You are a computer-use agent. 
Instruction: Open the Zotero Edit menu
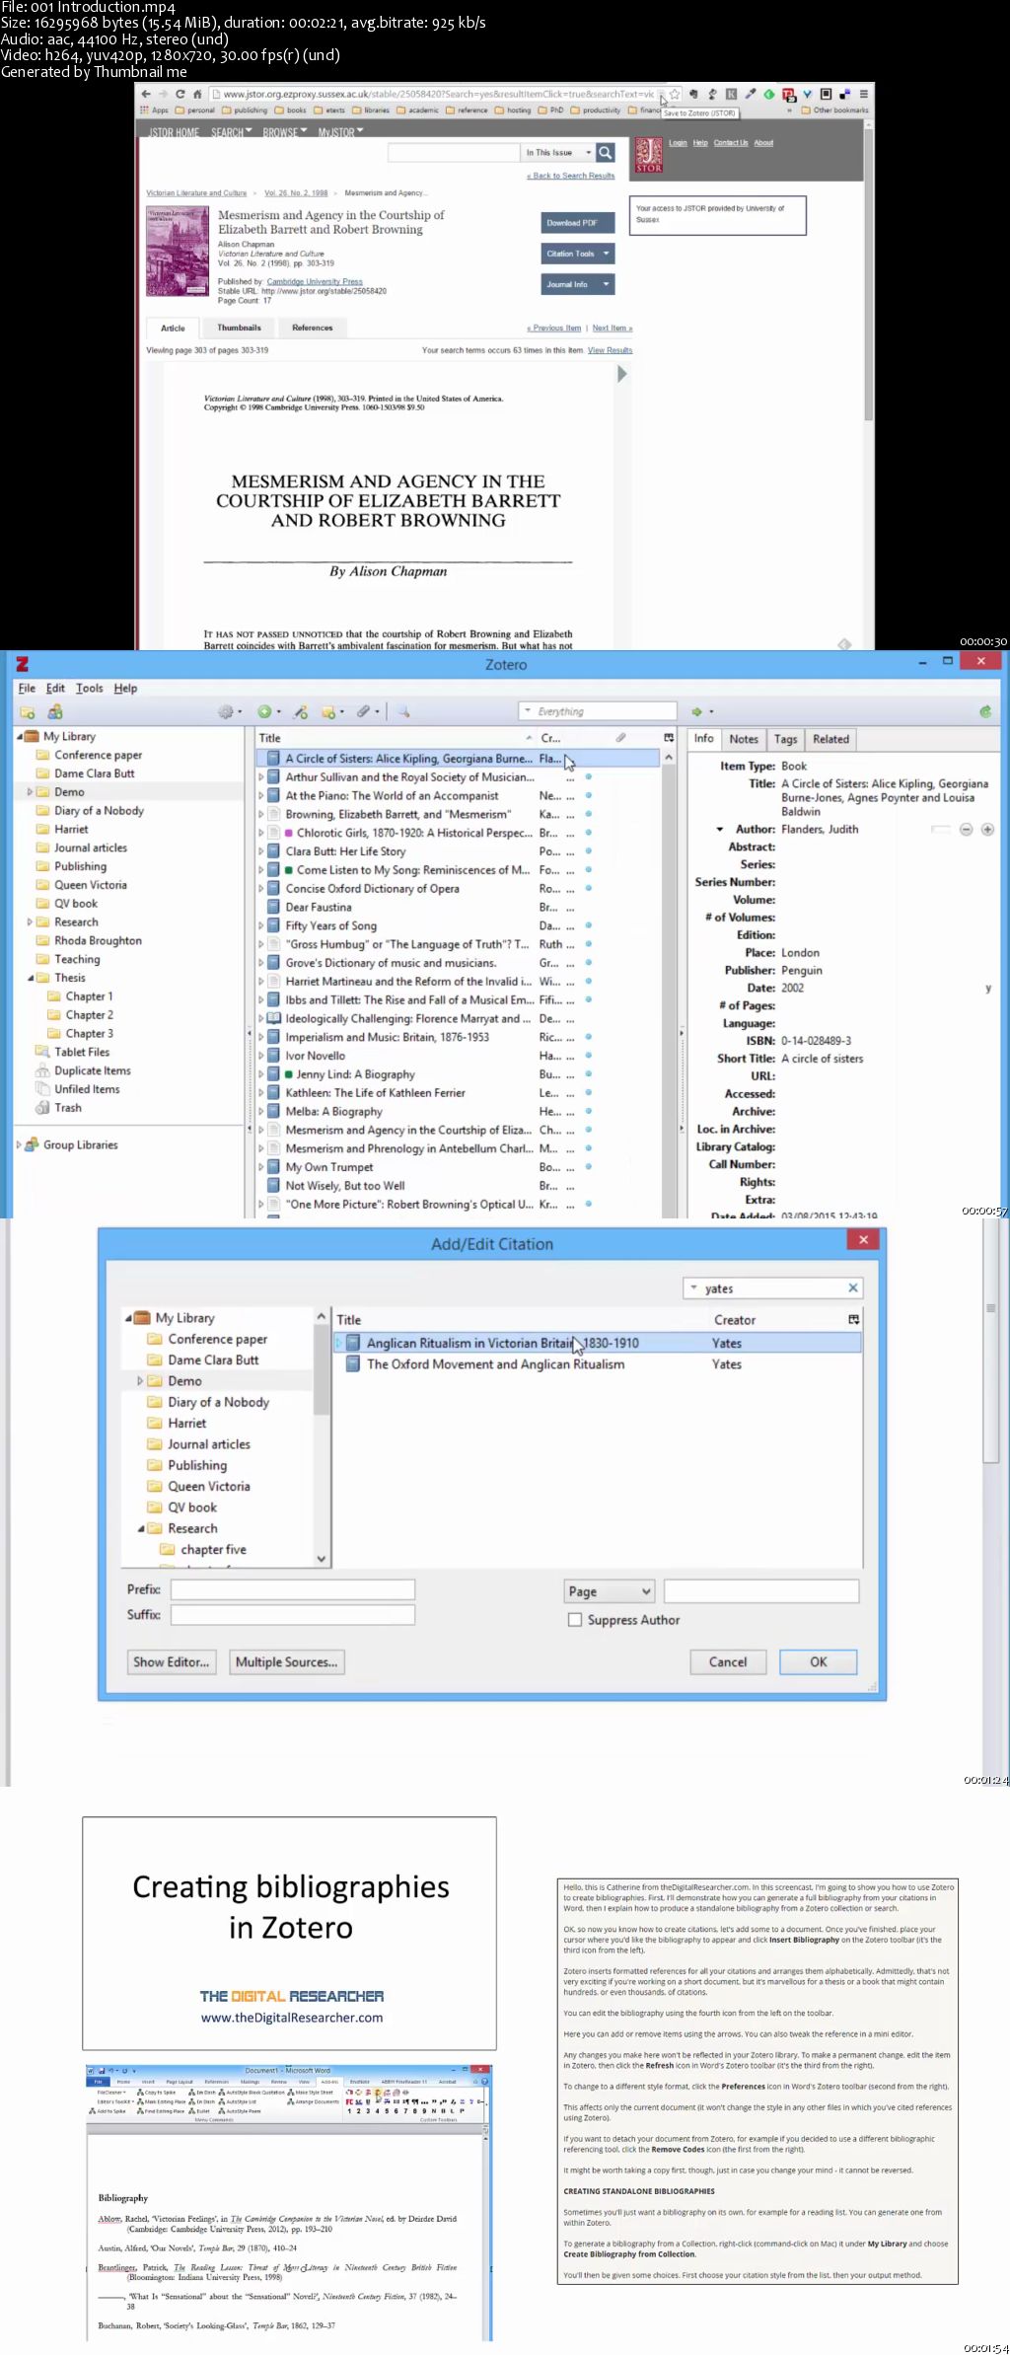55,689
